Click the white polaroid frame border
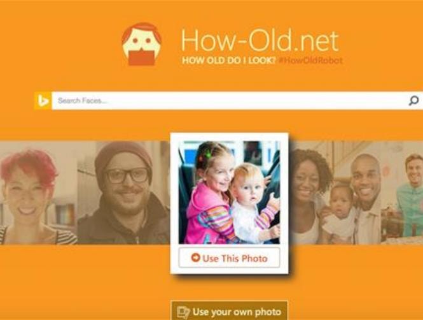423x320 pixels. (229, 137)
